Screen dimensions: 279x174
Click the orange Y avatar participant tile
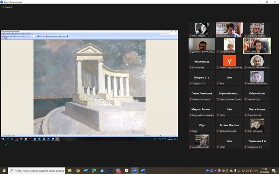click(x=229, y=61)
